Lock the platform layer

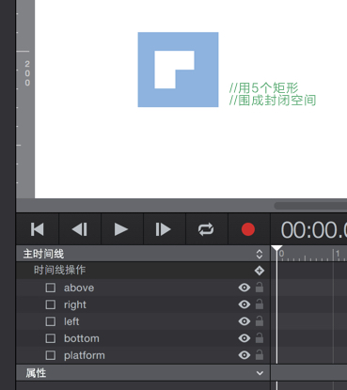(260, 354)
